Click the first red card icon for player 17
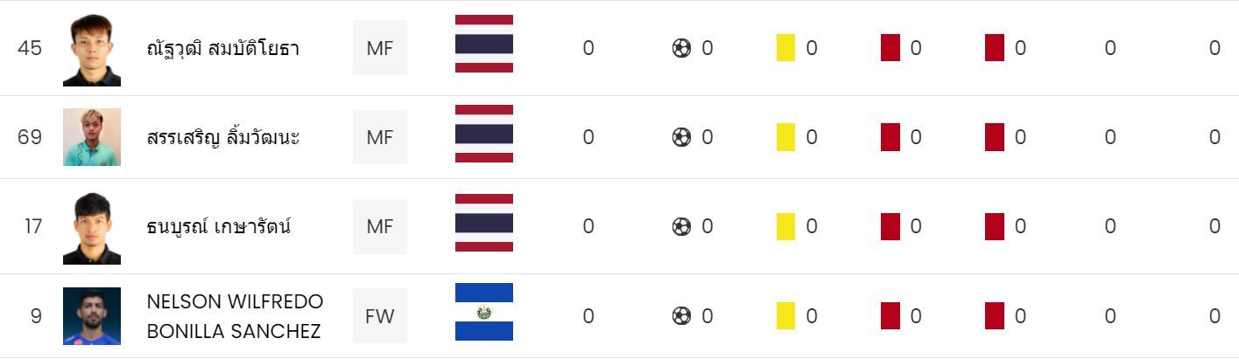Viewport: 1239px width, 359px height. tap(890, 227)
